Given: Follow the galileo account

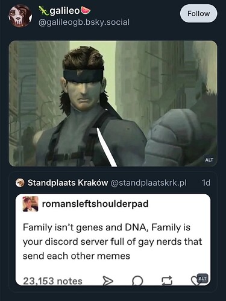Looking at the screenshot, I should coord(198,13).
